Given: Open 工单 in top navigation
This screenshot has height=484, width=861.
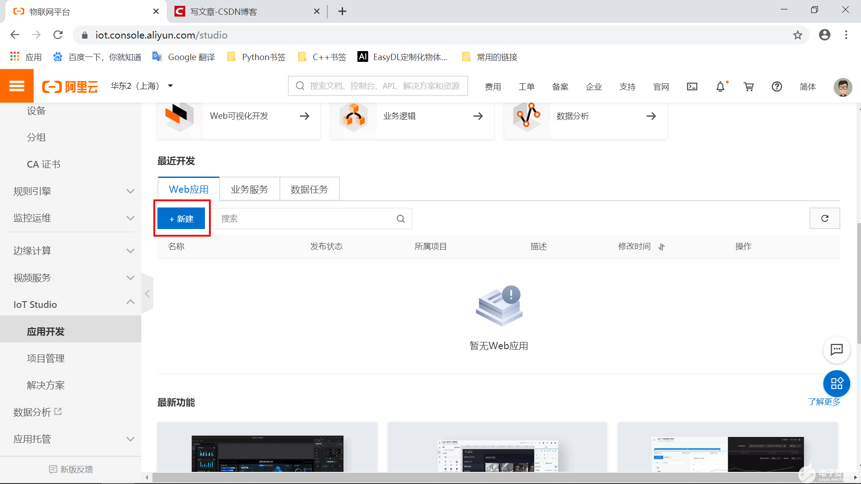Looking at the screenshot, I should [526, 86].
